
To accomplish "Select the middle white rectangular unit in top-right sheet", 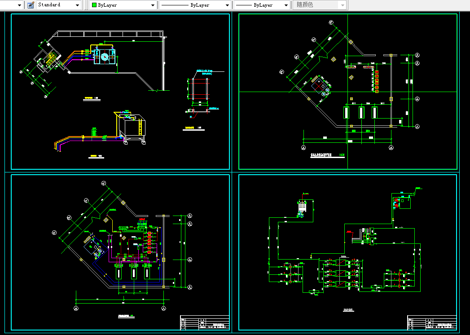I will (x=361, y=112).
